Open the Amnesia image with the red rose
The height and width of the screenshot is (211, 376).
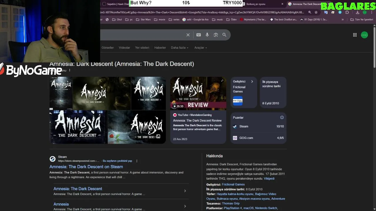(137, 127)
